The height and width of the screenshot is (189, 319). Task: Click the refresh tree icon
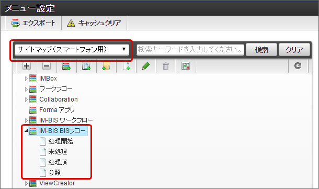pos(298,65)
